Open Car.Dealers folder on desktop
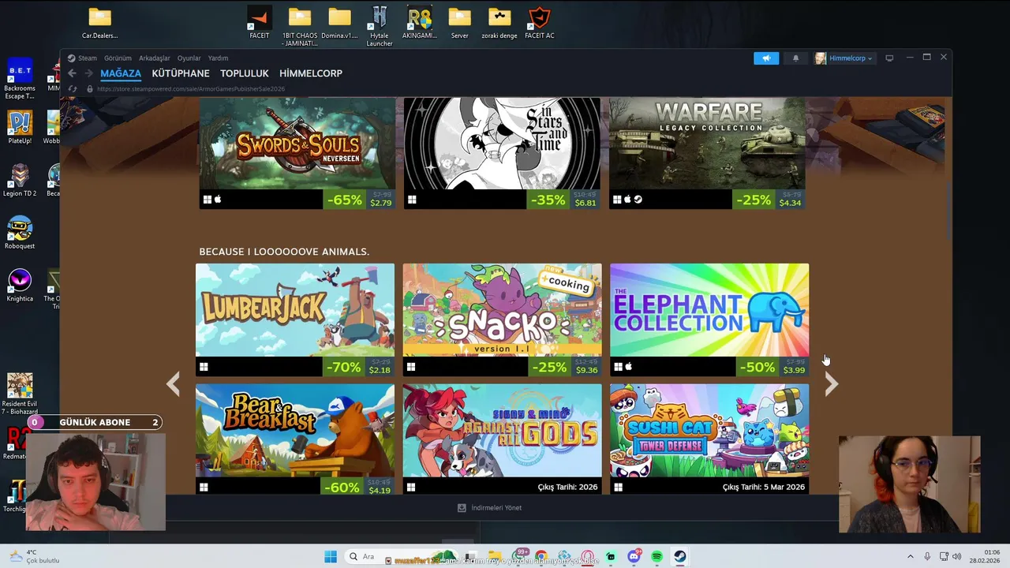This screenshot has height=568, width=1010. point(99,22)
